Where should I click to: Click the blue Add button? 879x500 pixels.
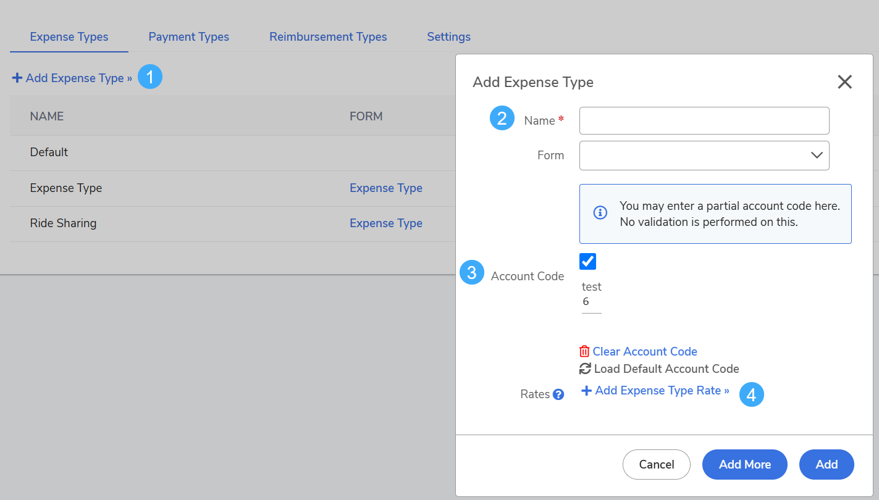coord(826,464)
